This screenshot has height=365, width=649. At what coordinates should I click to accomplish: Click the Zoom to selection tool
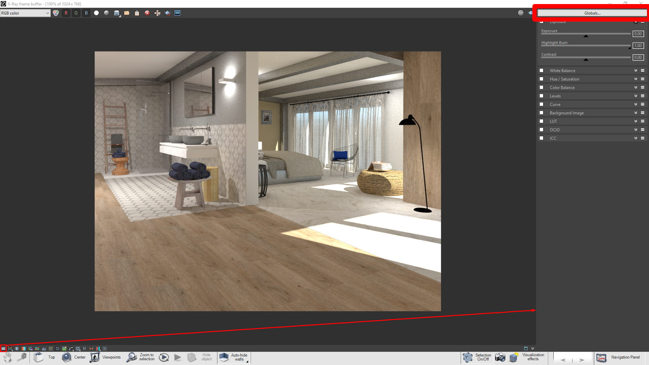pyautogui.click(x=131, y=357)
